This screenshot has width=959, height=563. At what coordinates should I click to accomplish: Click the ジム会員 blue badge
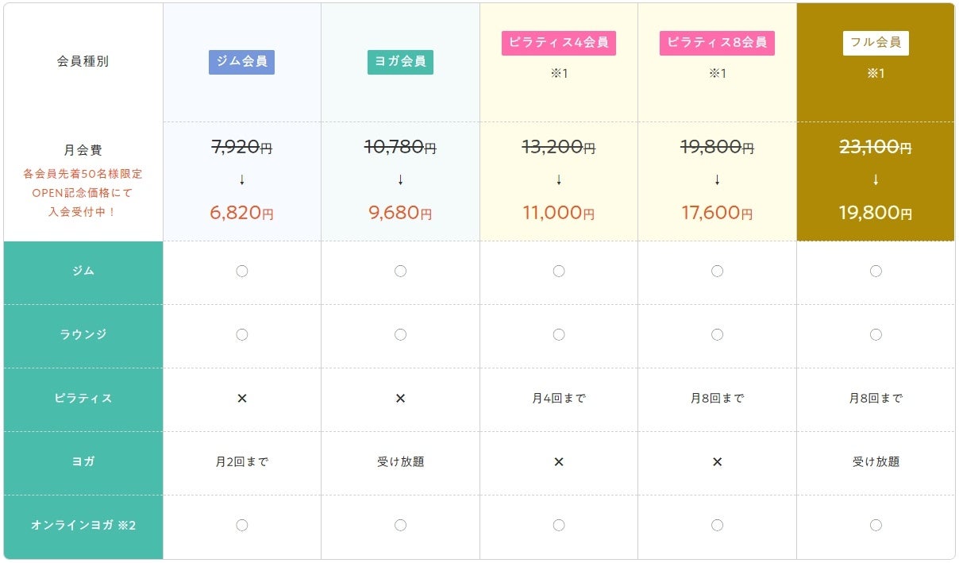click(241, 62)
